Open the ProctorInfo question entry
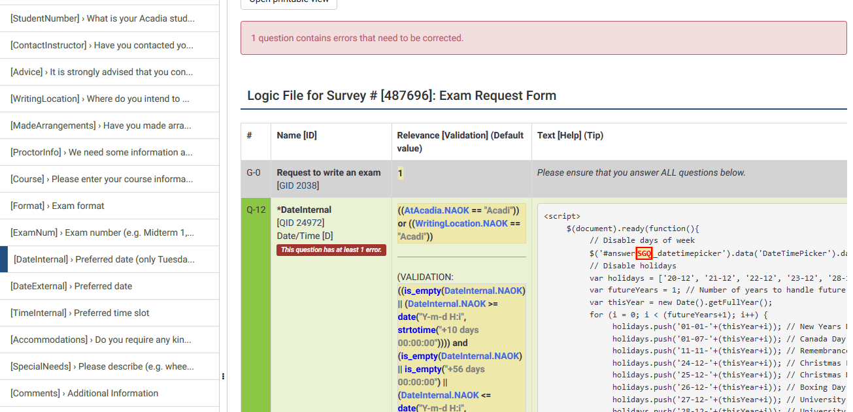 click(101, 152)
